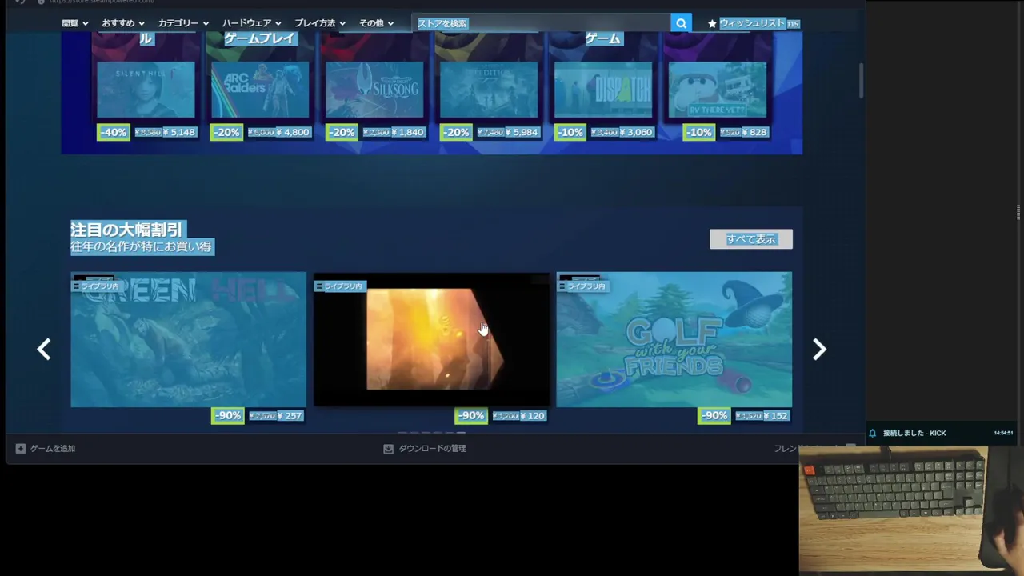Click the plus icon beside ゲームを追加
Screen dimensions: 1024x576
(21, 449)
